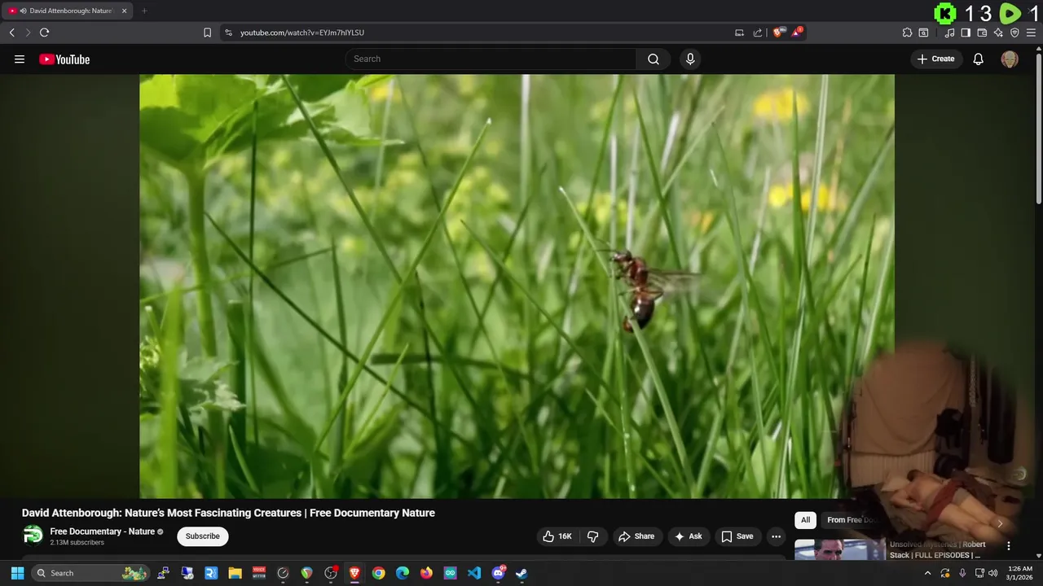
Task: Like the video (16K thumbs up)
Action: pyautogui.click(x=557, y=536)
